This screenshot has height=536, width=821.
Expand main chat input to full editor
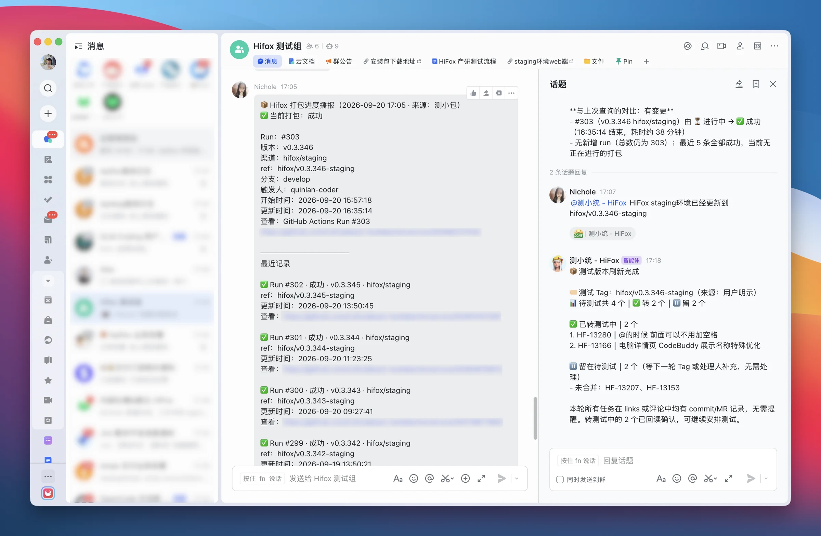[481, 479]
